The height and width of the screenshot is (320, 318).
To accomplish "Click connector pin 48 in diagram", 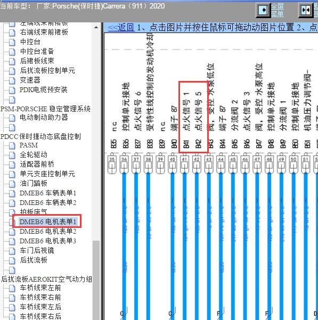I will click(269, 165).
